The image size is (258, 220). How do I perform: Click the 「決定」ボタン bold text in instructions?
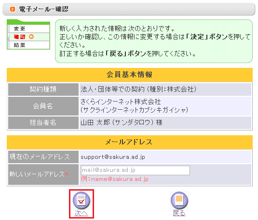pyautogui.click(x=207, y=37)
